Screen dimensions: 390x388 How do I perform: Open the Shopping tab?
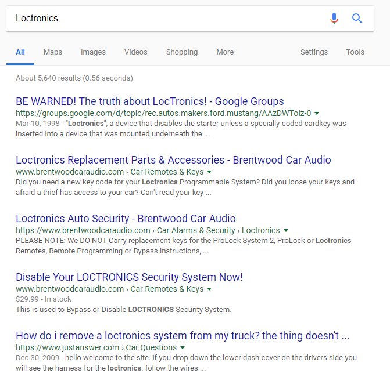(x=182, y=52)
